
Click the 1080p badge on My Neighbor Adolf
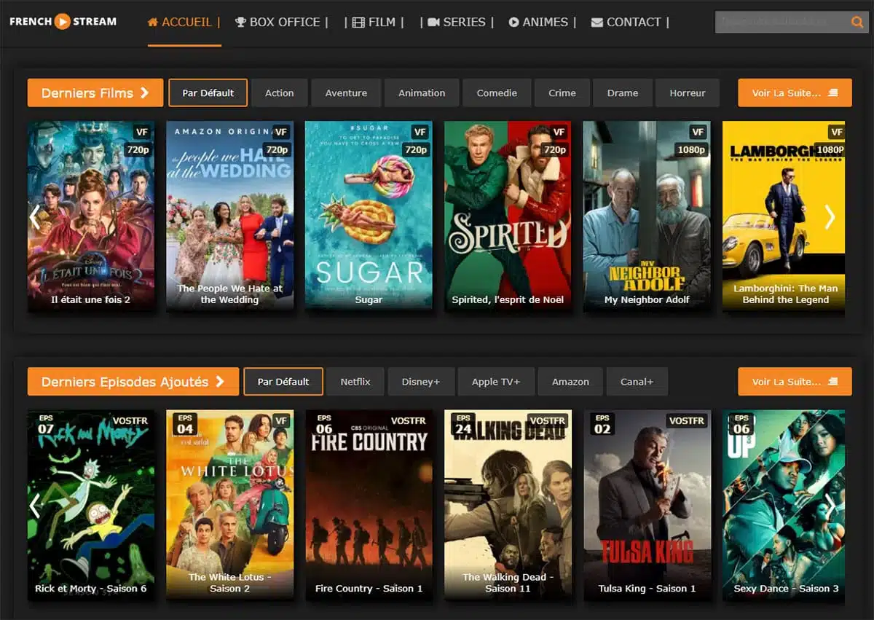point(691,149)
